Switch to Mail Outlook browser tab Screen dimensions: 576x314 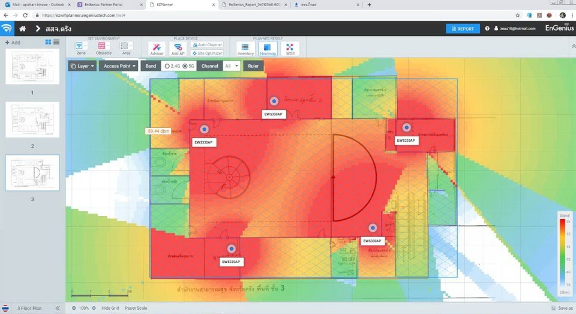click(x=37, y=5)
